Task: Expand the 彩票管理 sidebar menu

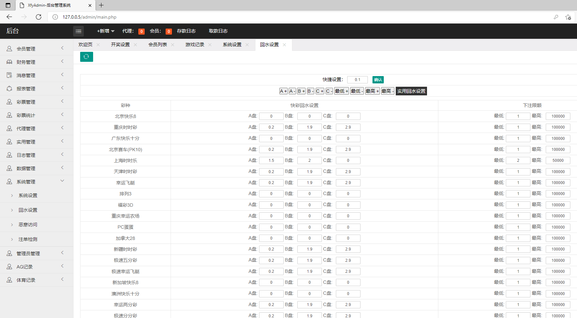Action: pos(37,102)
